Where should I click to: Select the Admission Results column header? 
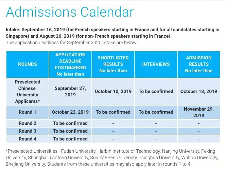(x=199, y=64)
